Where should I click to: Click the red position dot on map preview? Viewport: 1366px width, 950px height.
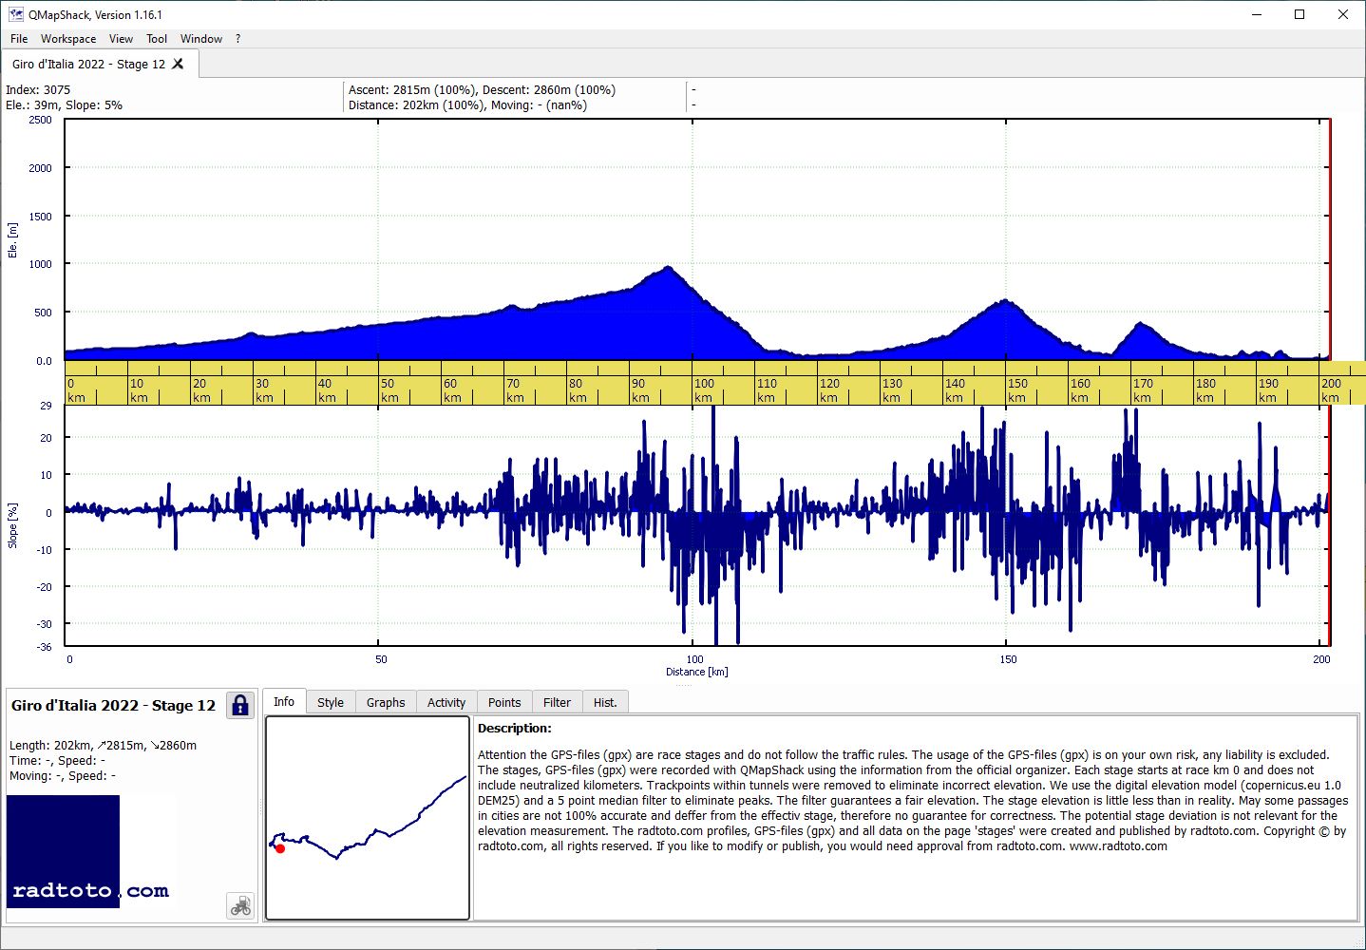(x=279, y=848)
